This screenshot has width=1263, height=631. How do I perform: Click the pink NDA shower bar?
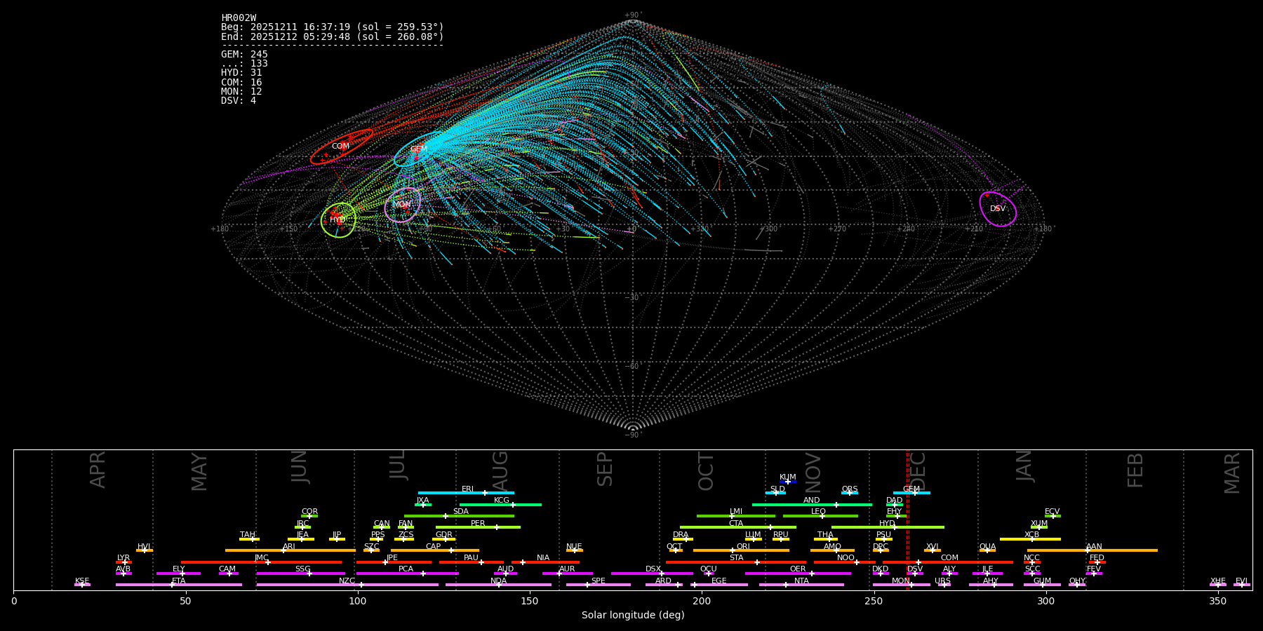(498, 585)
